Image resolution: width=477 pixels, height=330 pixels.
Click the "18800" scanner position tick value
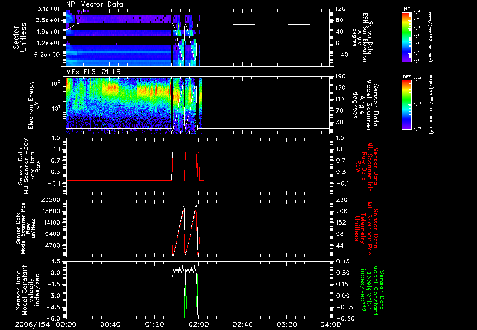51,211
